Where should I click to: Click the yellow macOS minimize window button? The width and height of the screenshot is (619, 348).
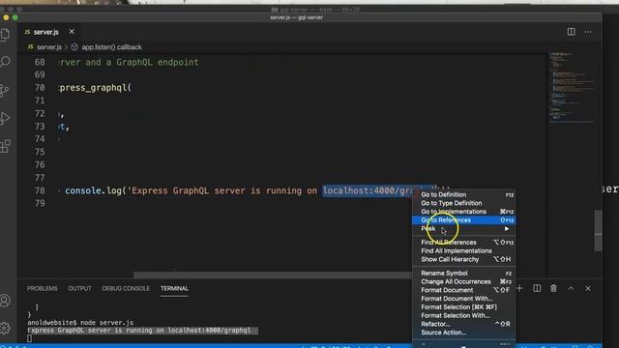[6, 17]
